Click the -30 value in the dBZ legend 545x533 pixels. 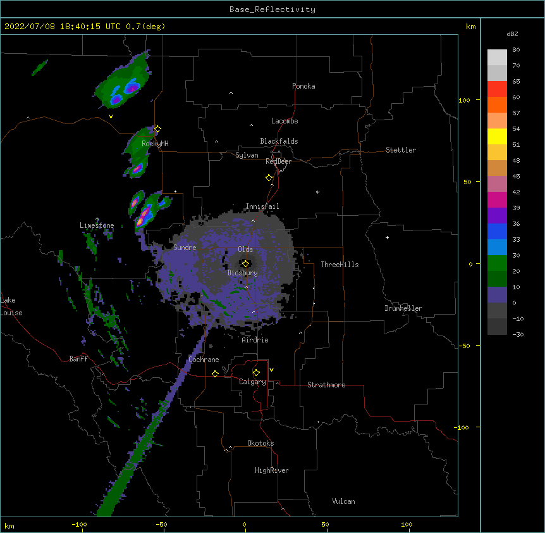pos(518,335)
